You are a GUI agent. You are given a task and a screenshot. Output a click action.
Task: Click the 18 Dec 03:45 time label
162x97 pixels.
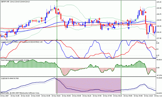[x=46, y=96]
